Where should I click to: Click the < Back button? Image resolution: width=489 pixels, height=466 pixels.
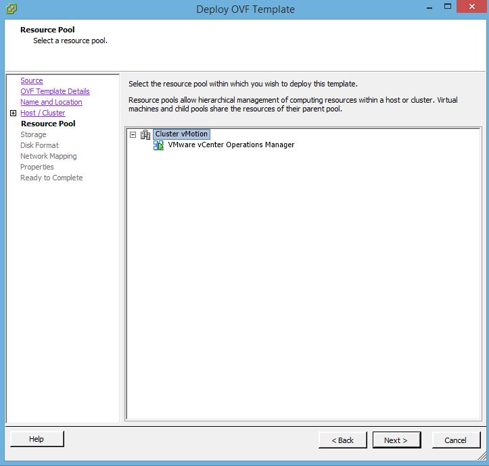click(x=342, y=440)
